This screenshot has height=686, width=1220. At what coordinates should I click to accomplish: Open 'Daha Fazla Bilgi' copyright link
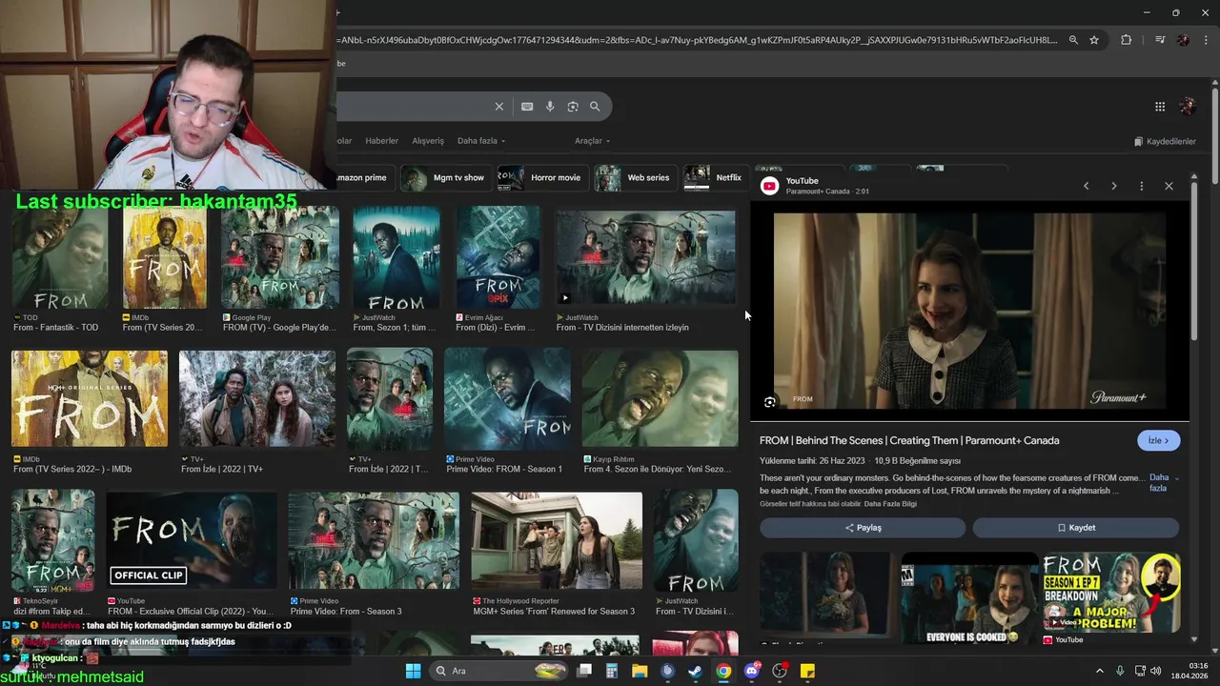[888, 504]
